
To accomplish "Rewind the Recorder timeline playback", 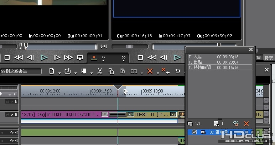I will coord(152,57).
